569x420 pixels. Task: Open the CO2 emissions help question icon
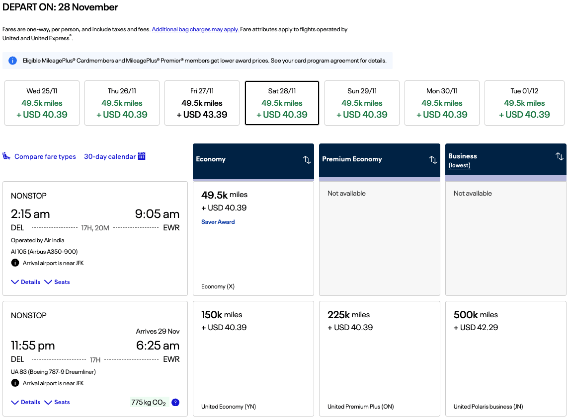point(175,402)
